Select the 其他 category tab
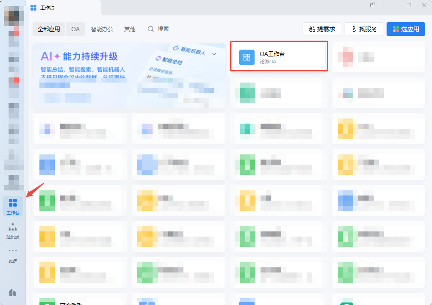Screen dimensions: 432x305 click(x=130, y=29)
